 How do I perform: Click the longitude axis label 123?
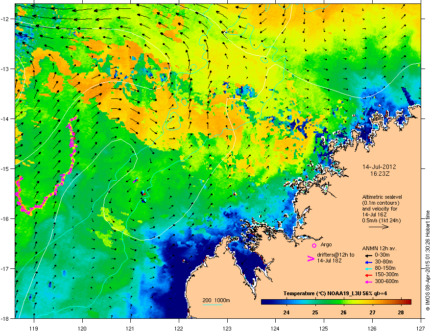click(x=227, y=328)
